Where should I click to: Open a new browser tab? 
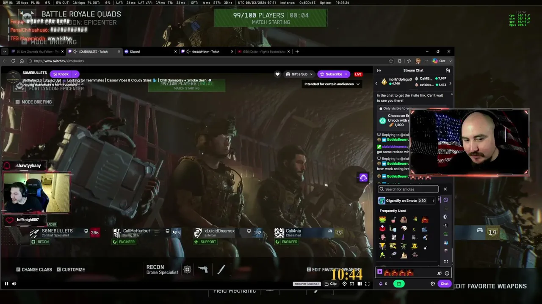pyautogui.click(x=297, y=52)
